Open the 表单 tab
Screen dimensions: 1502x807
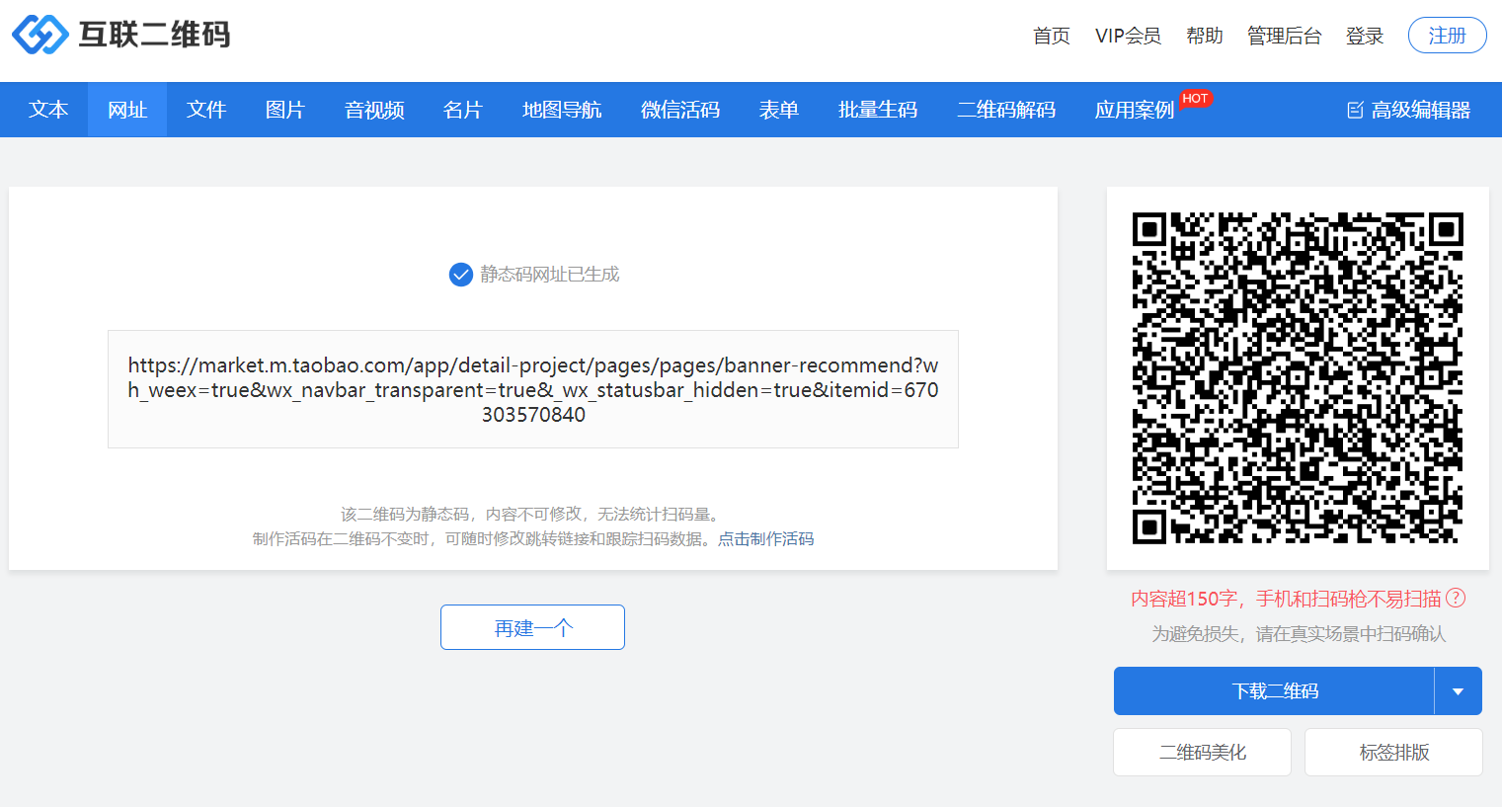(x=779, y=110)
